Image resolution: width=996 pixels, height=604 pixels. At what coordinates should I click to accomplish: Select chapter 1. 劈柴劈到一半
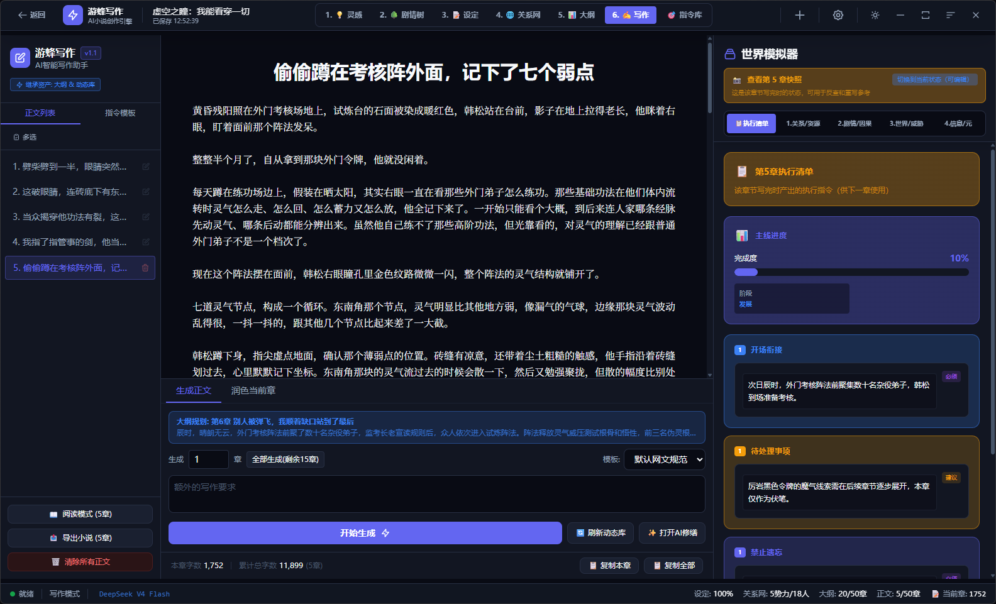pos(70,167)
